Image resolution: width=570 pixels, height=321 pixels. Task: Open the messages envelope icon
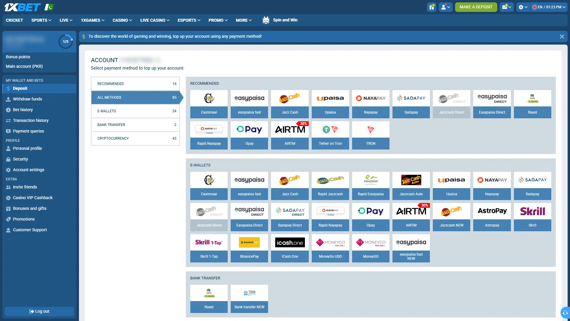click(506, 7)
